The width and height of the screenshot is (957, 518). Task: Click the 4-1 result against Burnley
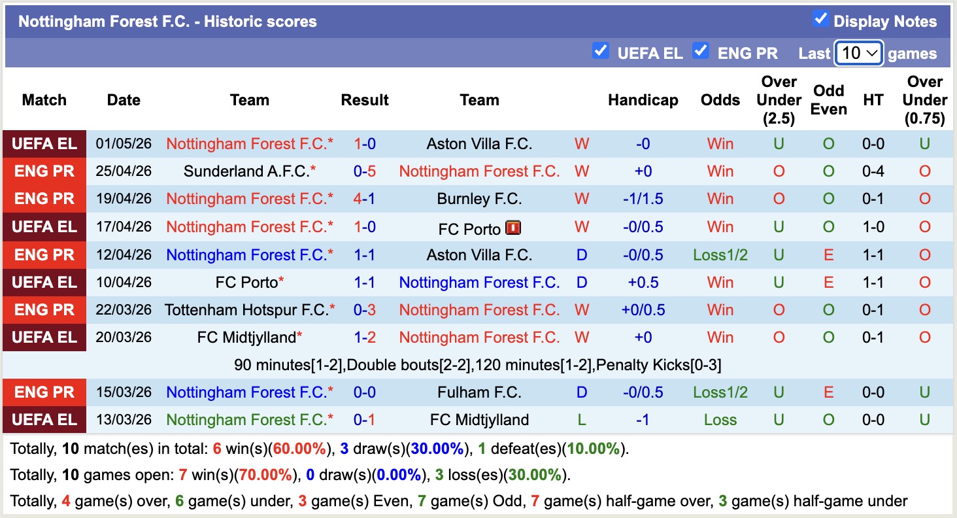click(365, 199)
